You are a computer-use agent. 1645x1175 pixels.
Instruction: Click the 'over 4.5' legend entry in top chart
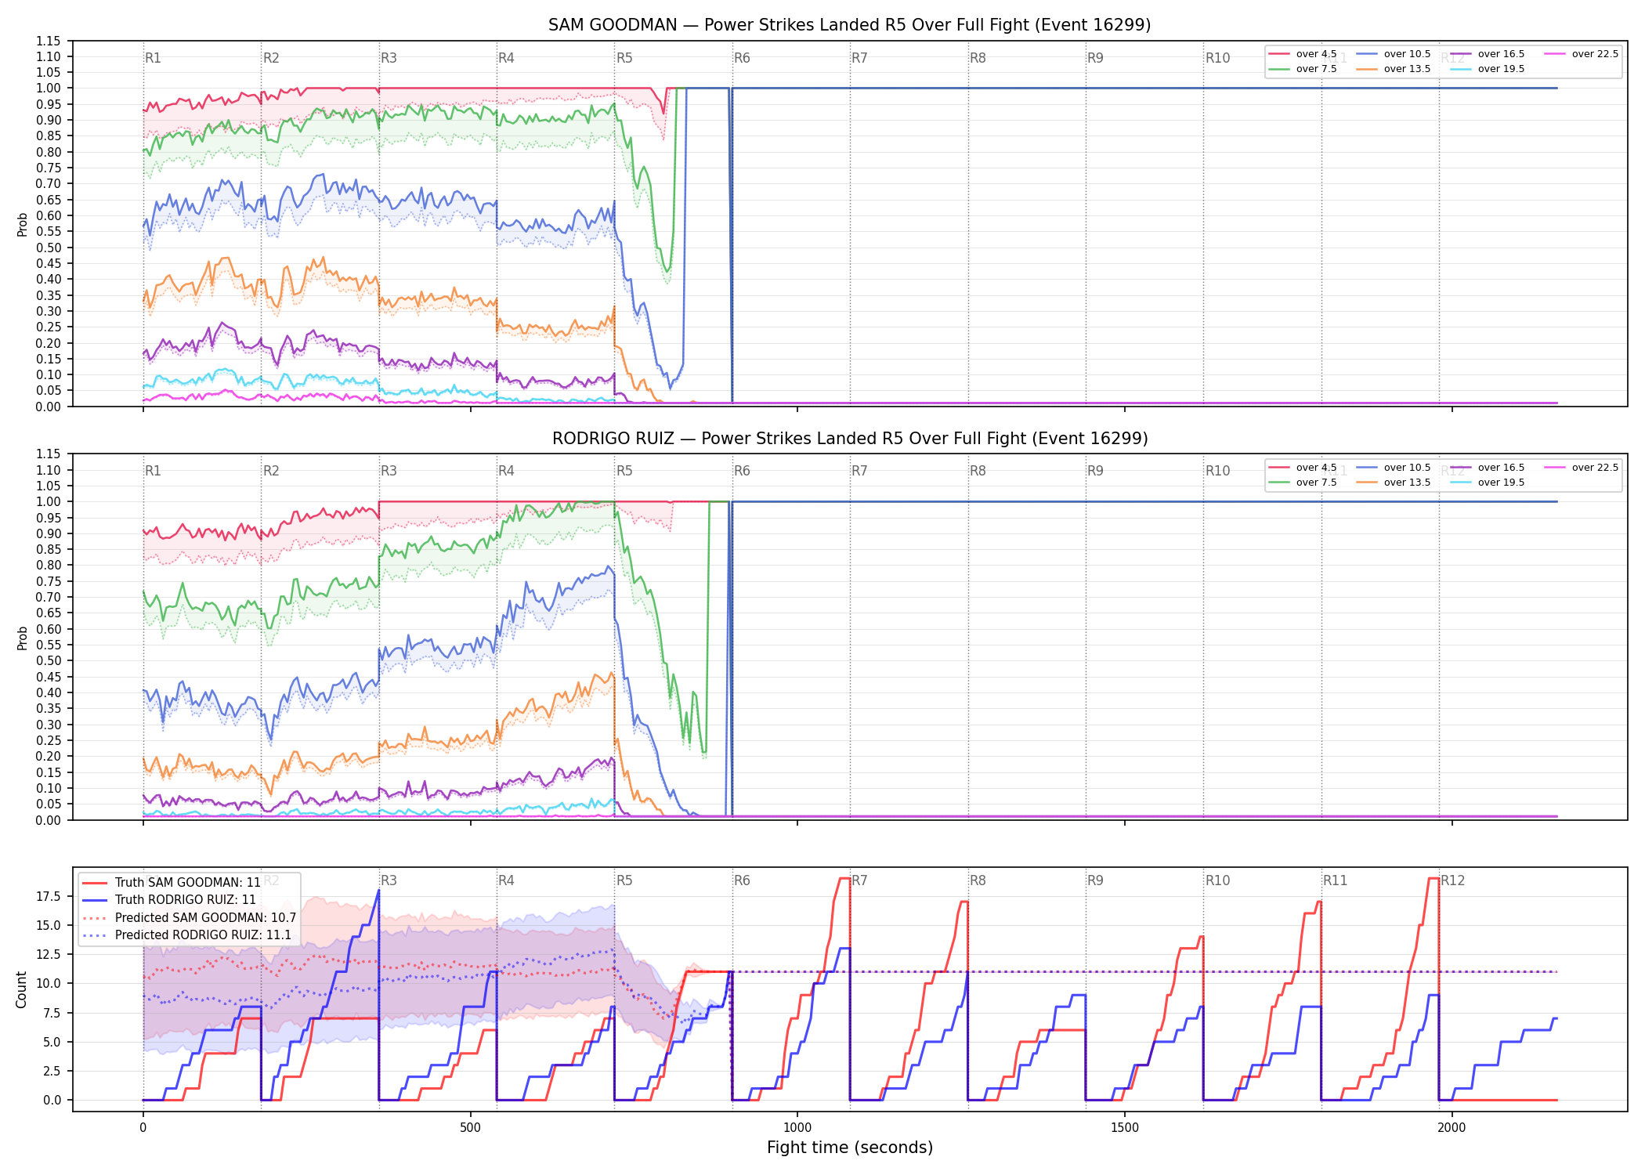coord(1303,54)
